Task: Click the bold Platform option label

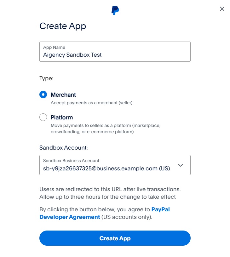Action: [62, 117]
